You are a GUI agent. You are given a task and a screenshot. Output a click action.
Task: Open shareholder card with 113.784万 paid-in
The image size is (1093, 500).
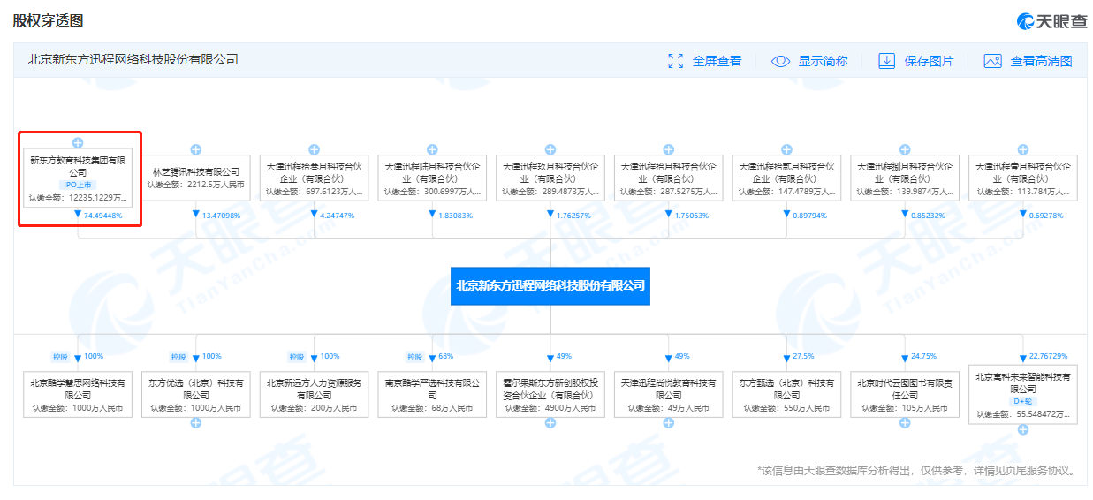point(1022,178)
